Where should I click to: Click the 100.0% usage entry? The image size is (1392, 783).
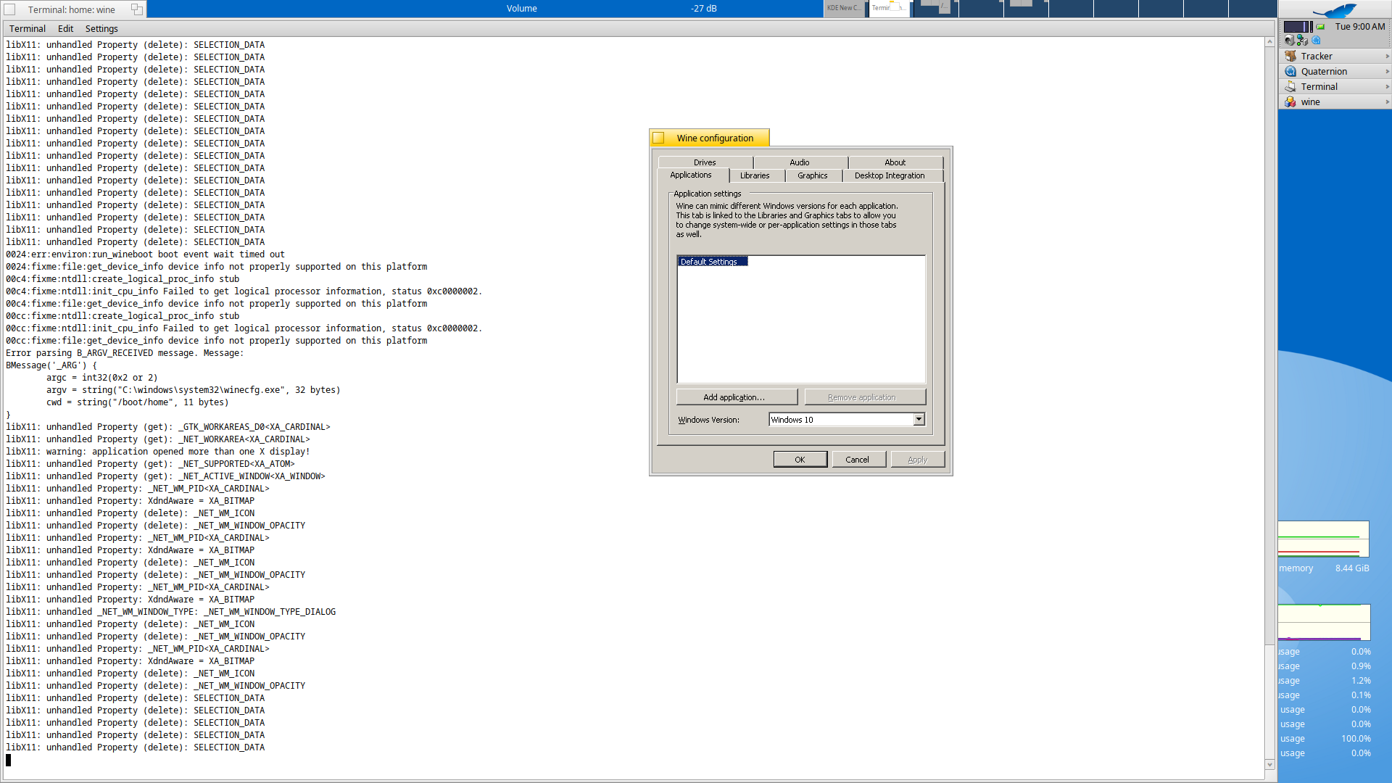pos(1325,739)
